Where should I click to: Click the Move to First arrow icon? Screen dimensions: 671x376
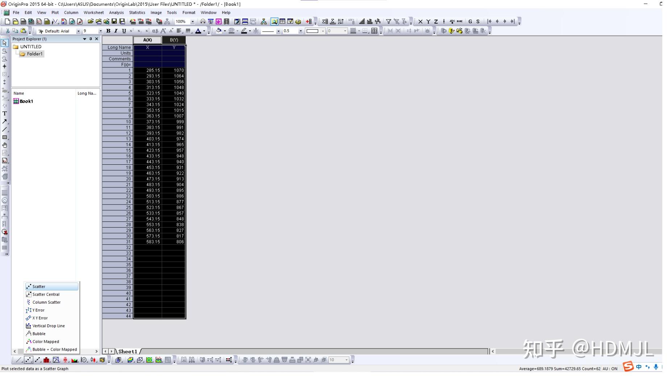pyautogui.click(x=489, y=22)
